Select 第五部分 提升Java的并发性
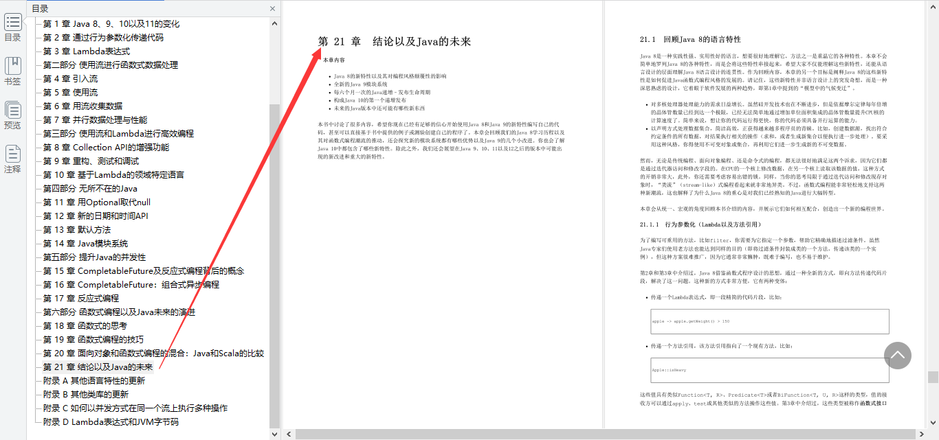Image resolution: width=939 pixels, height=440 pixels. click(x=94, y=257)
